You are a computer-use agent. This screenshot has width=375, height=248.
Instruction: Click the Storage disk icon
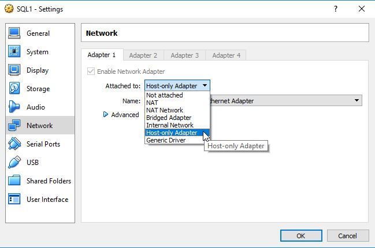[x=14, y=89]
